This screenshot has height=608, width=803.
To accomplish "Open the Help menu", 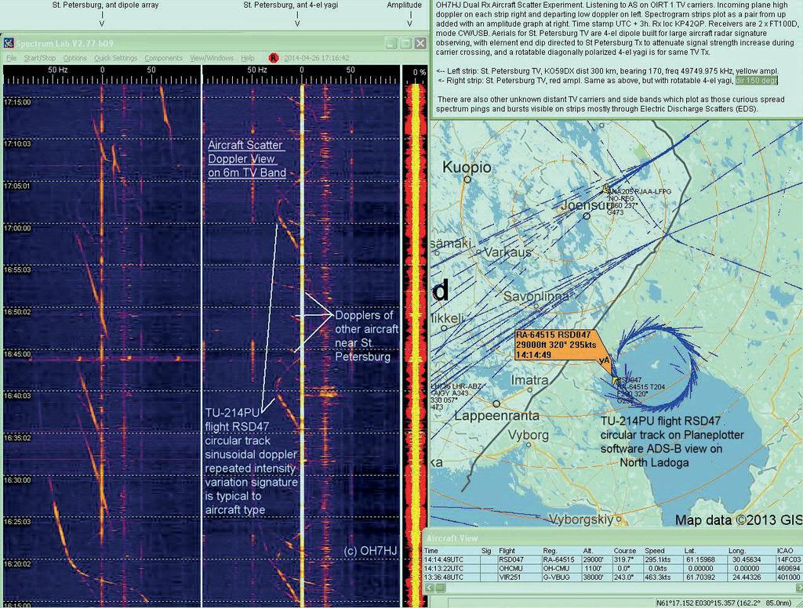I will 248,58.
